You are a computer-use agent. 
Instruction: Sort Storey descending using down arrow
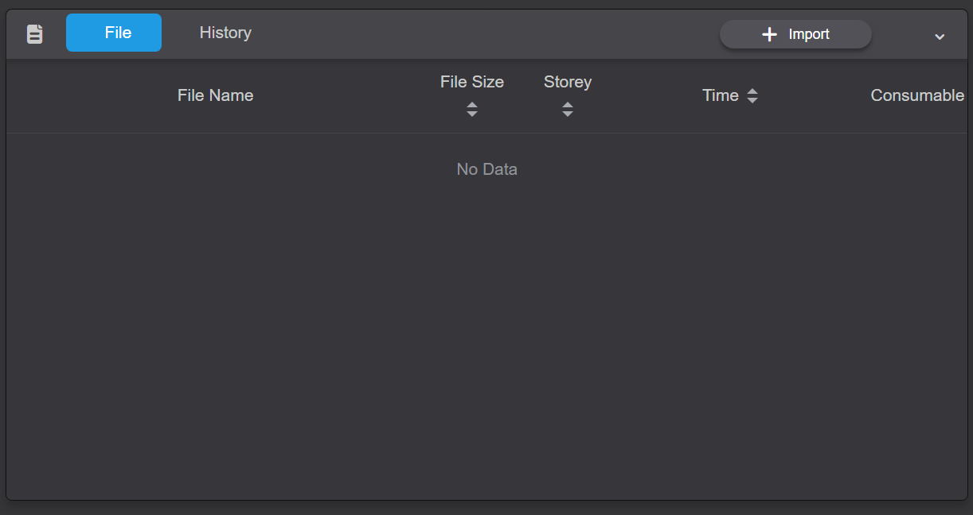pyautogui.click(x=568, y=114)
